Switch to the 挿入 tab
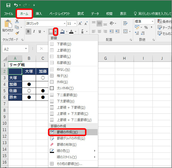Screen dimensions: 172x168 click(x=39, y=14)
